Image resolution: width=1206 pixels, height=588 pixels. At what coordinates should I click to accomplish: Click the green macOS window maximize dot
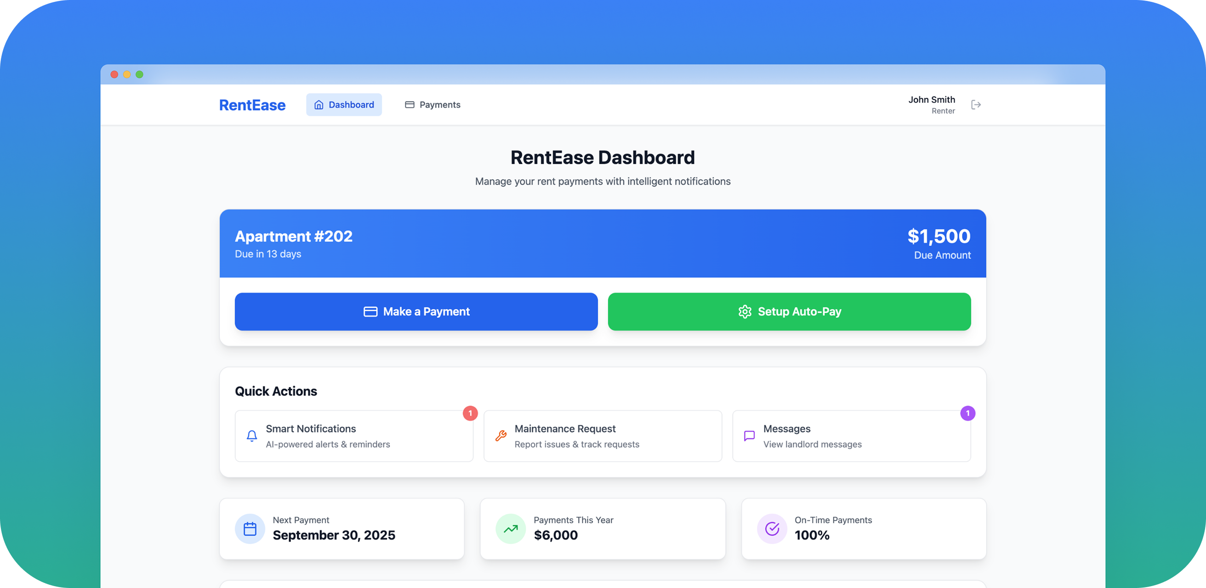140,74
